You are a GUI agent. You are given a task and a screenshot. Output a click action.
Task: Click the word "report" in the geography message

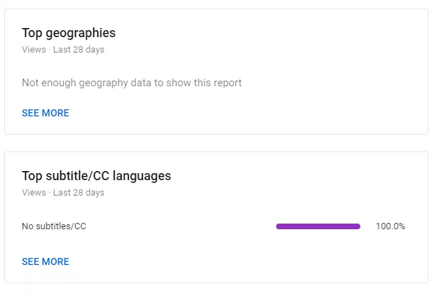pyautogui.click(x=226, y=83)
